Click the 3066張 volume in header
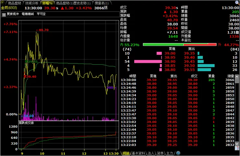This screenshot has height=156, width=240. pyautogui.click(x=101, y=8)
